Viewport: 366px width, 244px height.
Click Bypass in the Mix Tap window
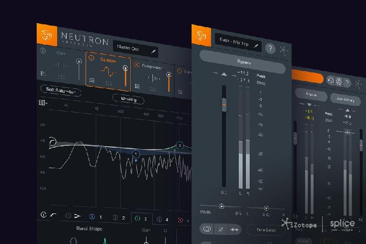(x=242, y=62)
